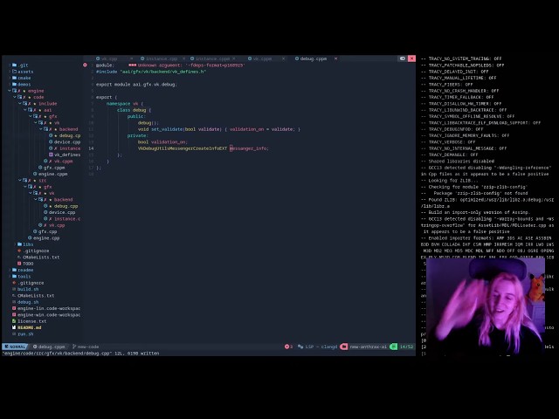559x419 pixels.
Task: Open run.sh in the file tree
Action: click(23, 334)
